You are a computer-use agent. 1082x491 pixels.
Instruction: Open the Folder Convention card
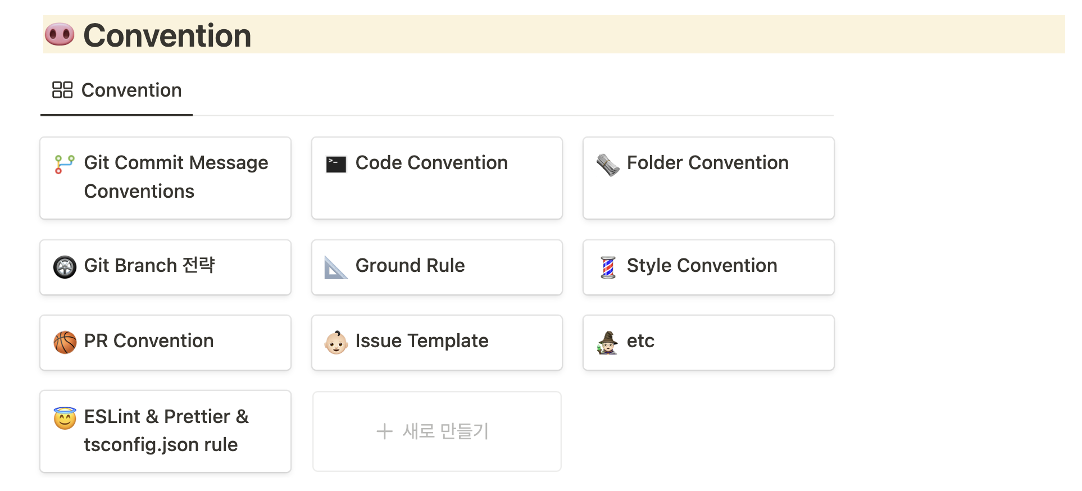pyautogui.click(x=707, y=163)
